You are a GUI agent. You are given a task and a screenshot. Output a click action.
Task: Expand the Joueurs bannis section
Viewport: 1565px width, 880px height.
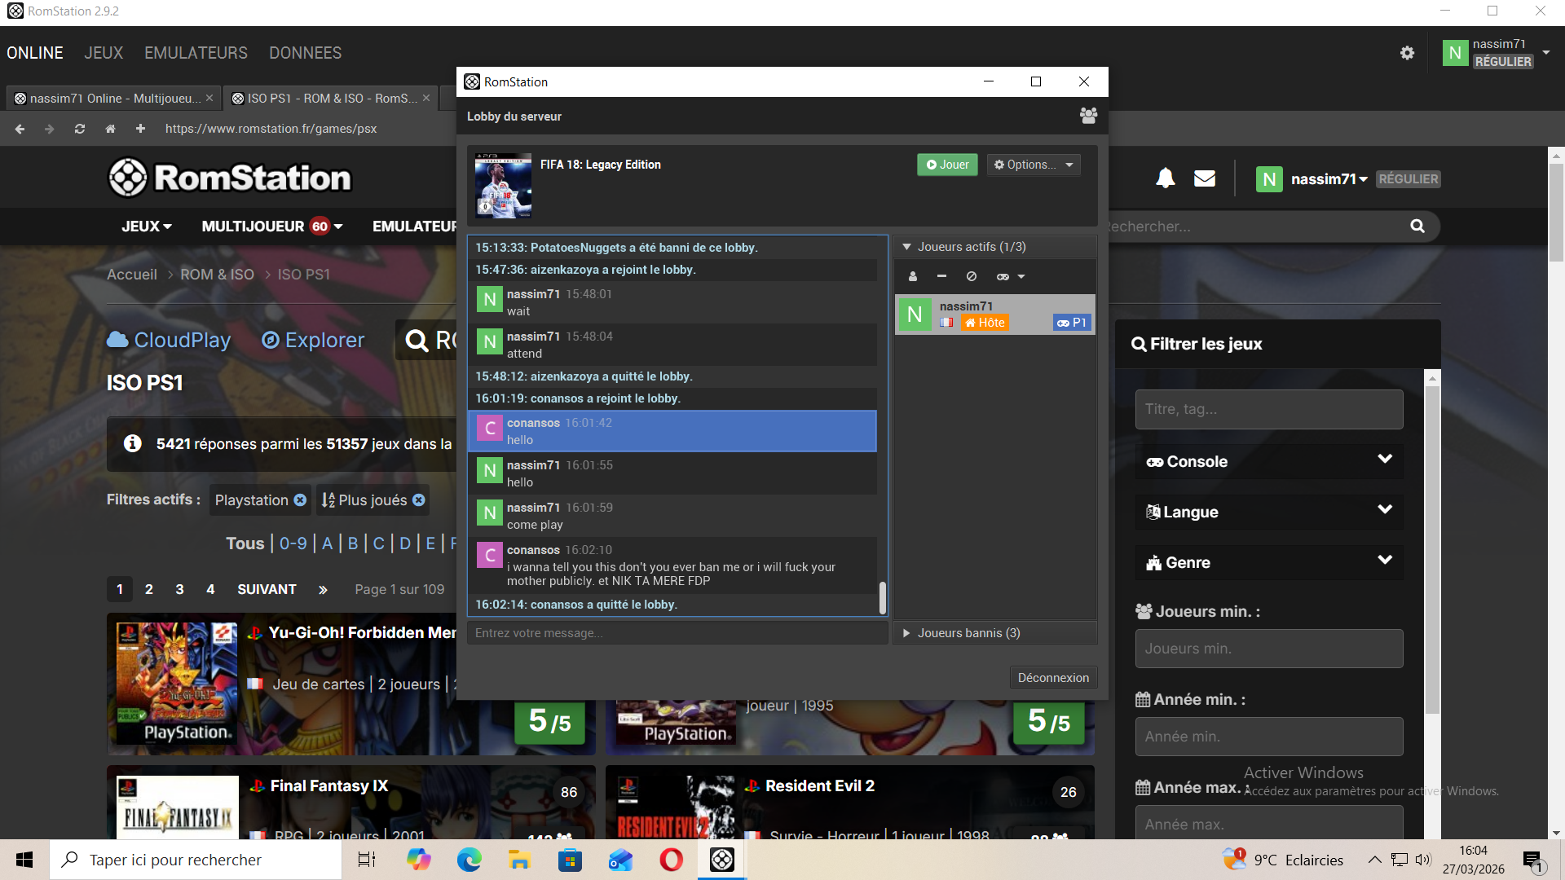pos(906,633)
